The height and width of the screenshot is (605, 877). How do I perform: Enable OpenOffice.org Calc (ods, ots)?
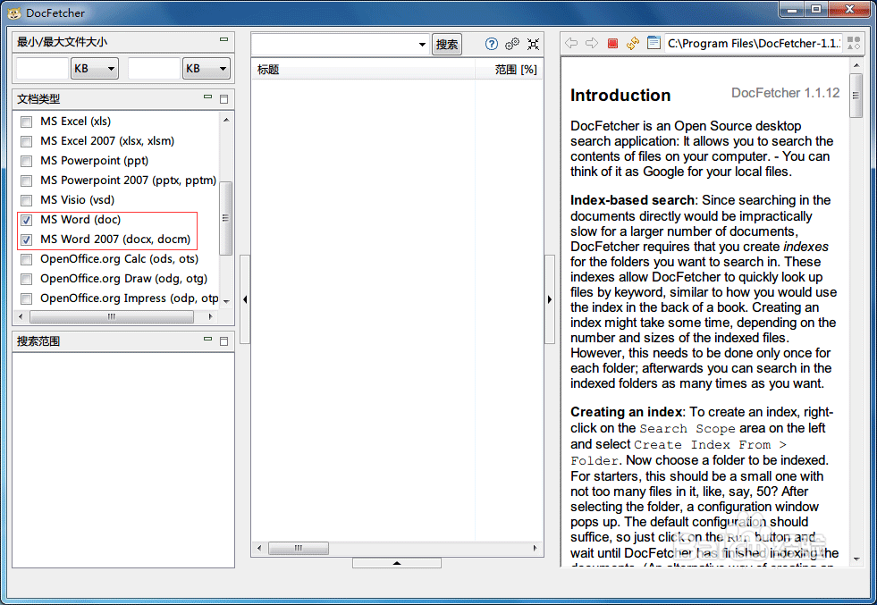26,259
